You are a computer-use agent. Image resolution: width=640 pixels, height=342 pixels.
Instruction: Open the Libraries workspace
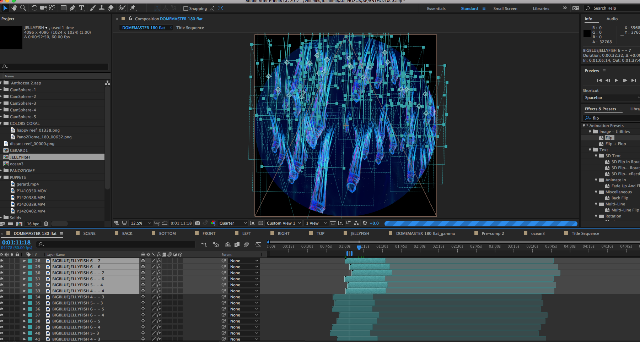541,9
